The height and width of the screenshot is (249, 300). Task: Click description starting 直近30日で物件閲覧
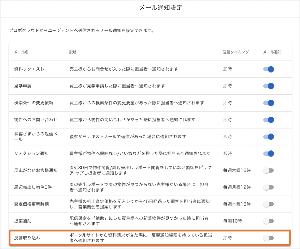[141, 170]
